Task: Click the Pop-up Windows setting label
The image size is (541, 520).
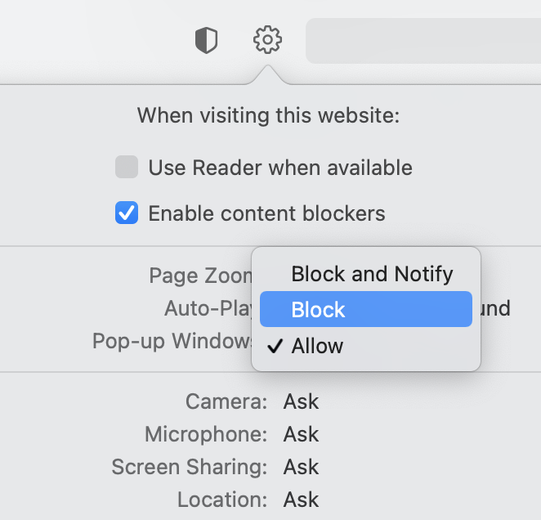Action: click(x=173, y=340)
